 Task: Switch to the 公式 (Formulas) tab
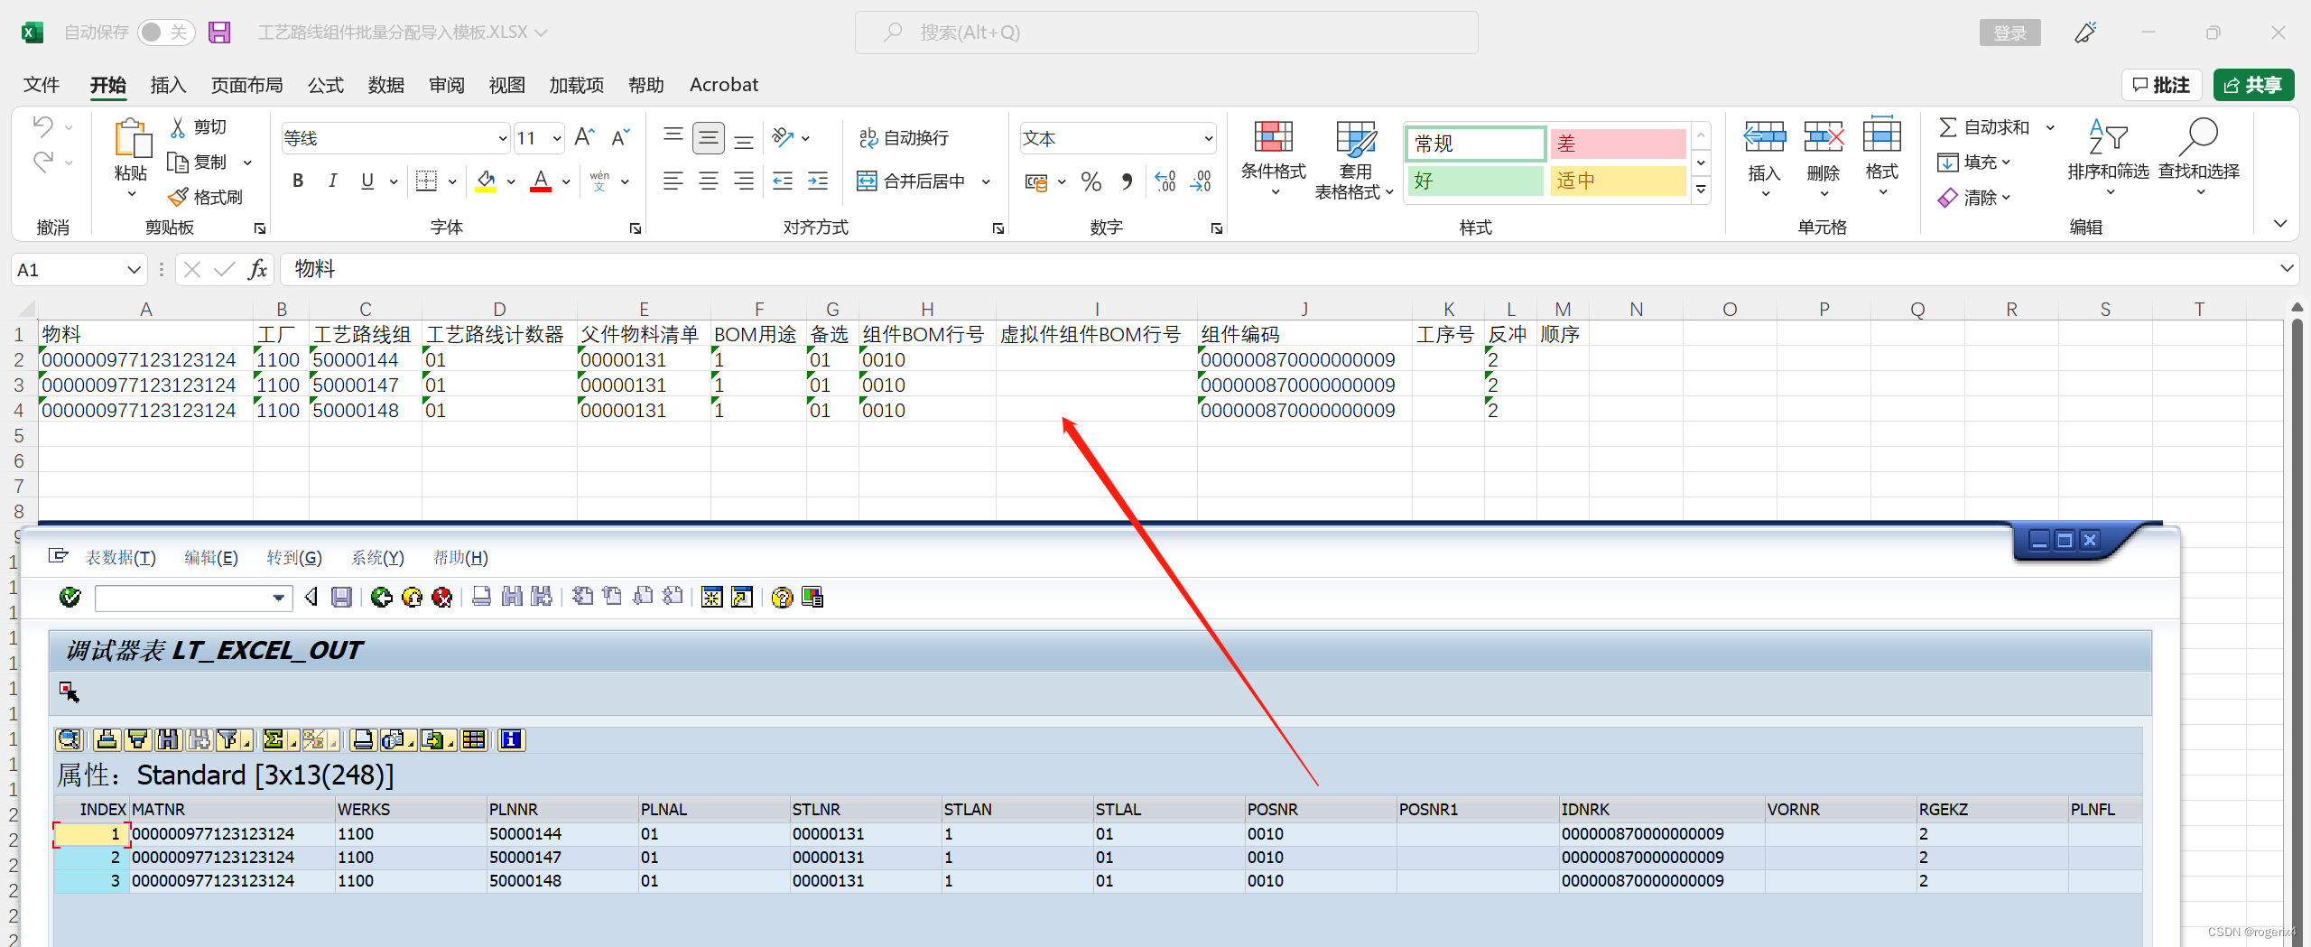326,85
